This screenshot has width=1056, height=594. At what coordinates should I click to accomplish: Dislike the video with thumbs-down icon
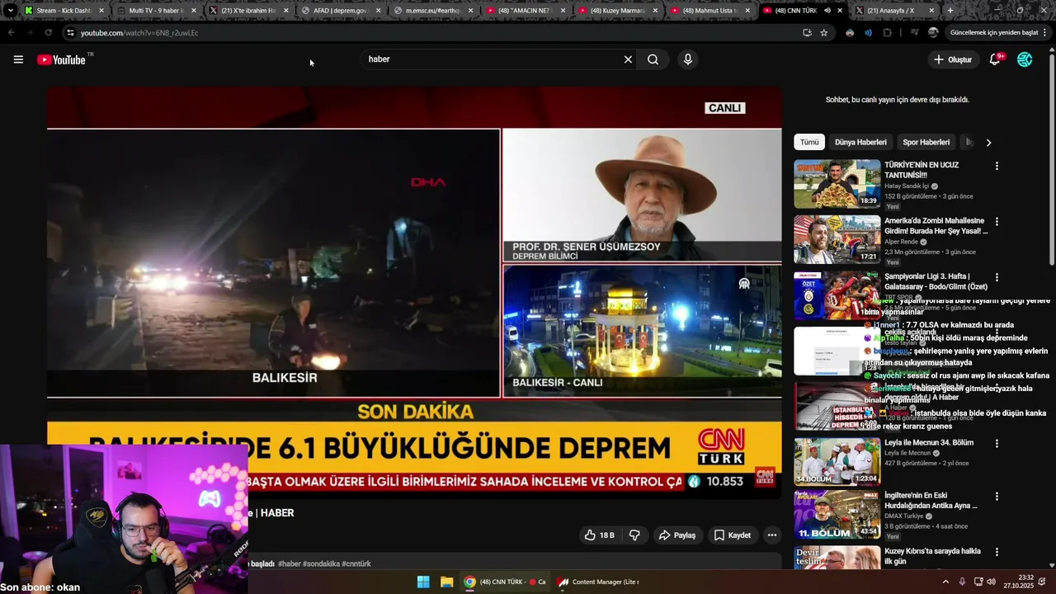[x=634, y=535]
